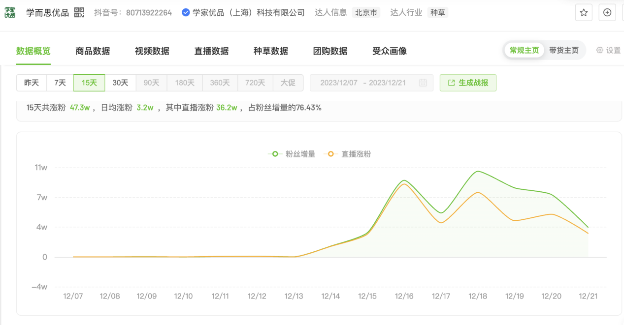Click the 12/18 peak on the chart
The width and height of the screenshot is (624, 325).
[x=477, y=172]
